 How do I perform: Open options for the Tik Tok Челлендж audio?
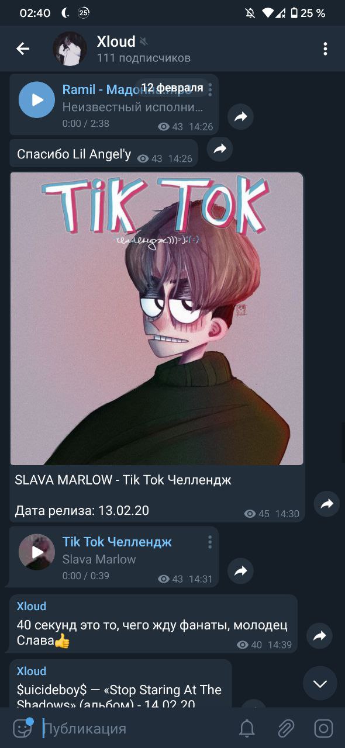point(210,542)
